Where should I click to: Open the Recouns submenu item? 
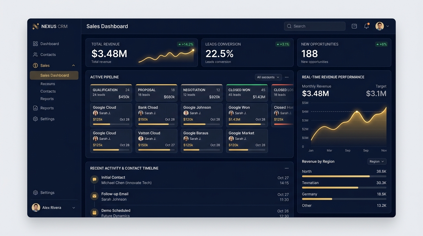[48, 84]
